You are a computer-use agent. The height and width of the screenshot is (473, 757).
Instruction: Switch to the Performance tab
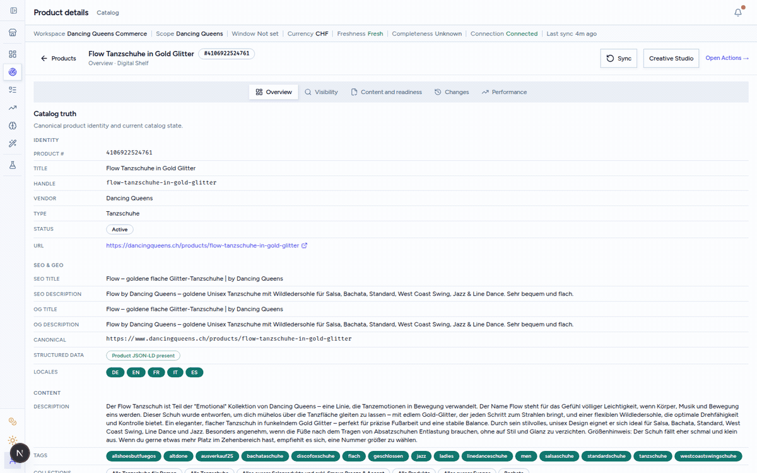[504, 92]
